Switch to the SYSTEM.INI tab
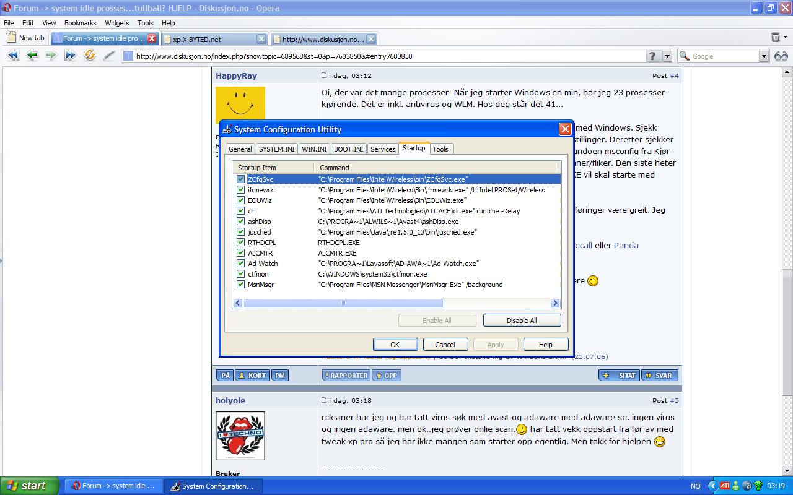793x495 pixels. tap(277, 149)
